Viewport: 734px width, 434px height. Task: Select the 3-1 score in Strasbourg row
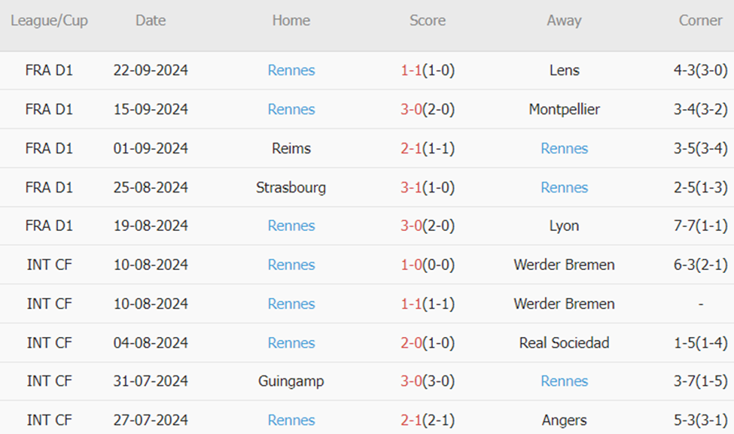point(411,187)
